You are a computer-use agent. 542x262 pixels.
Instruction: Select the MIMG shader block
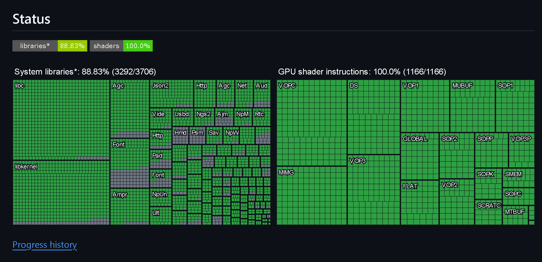coord(312,196)
